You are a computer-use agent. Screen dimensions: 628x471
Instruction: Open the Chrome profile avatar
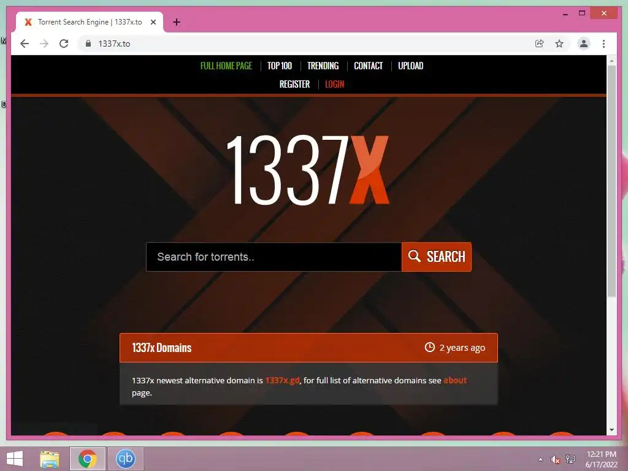point(584,44)
